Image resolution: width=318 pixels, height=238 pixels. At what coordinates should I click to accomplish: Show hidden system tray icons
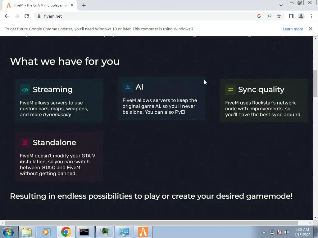[x=264, y=232]
